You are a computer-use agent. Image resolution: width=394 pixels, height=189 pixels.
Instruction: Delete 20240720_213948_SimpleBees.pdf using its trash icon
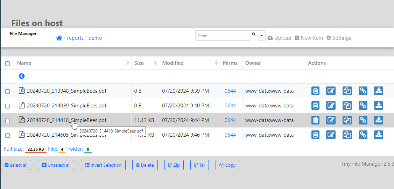point(315,91)
